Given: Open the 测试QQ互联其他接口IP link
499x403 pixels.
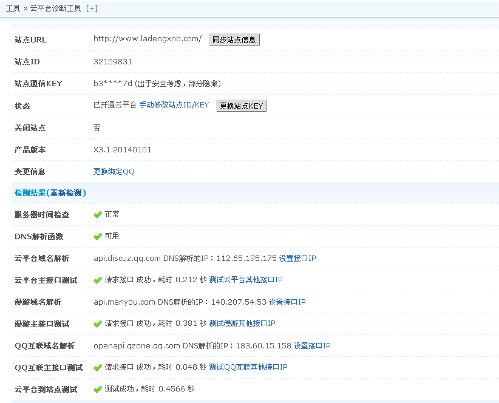Looking at the screenshot, I should coord(248,367).
